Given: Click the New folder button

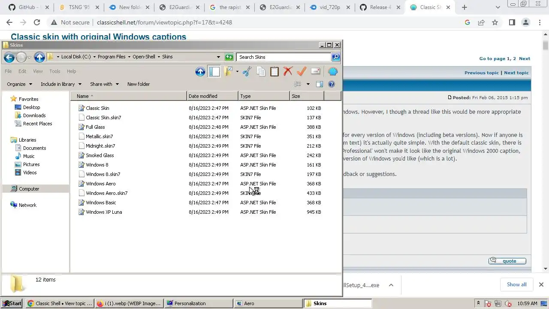Looking at the screenshot, I should 139,84.
